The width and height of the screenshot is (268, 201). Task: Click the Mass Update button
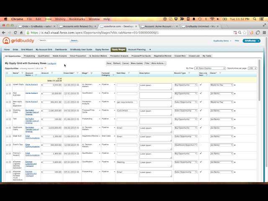point(137,63)
